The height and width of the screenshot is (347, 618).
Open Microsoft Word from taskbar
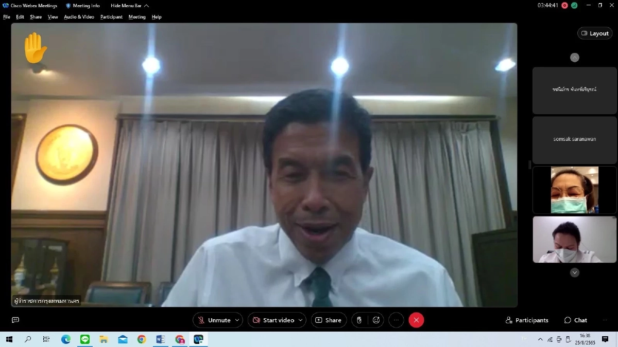point(160,339)
